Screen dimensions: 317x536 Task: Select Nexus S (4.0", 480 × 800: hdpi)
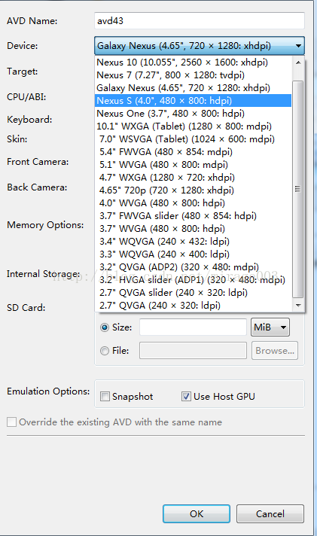pyautogui.click(x=193, y=101)
